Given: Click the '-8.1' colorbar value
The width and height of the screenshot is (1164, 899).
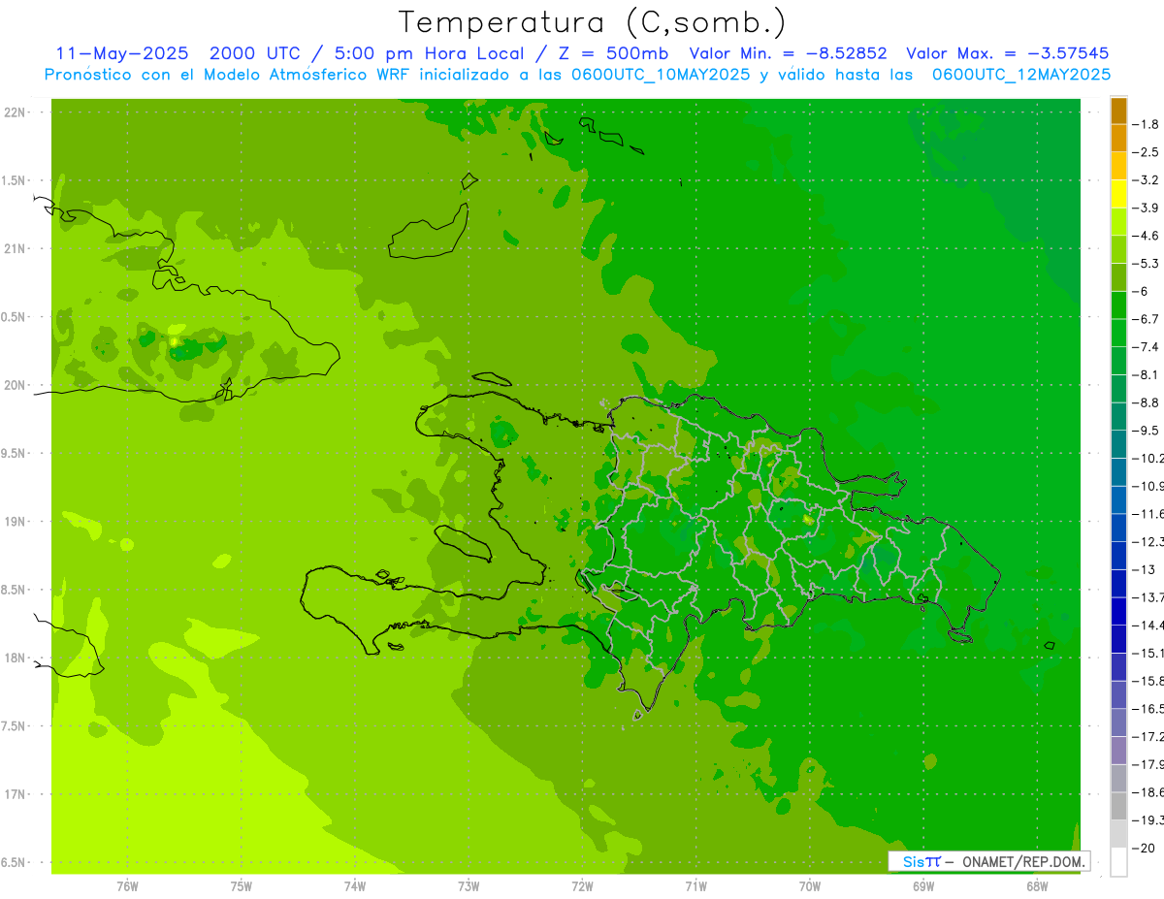Looking at the screenshot, I should tap(1146, 374).
